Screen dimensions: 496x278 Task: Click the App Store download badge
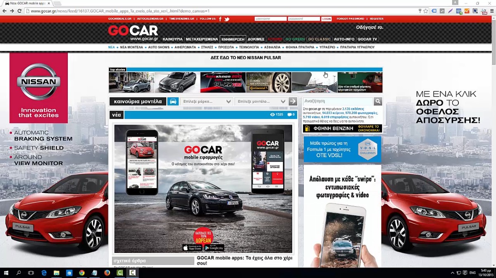coord(192,248)
